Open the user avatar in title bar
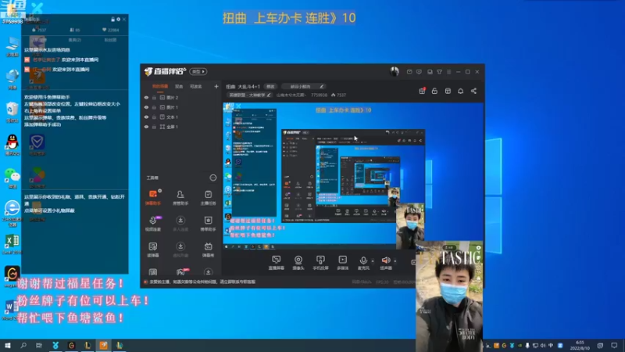 (x=395, y=71)
